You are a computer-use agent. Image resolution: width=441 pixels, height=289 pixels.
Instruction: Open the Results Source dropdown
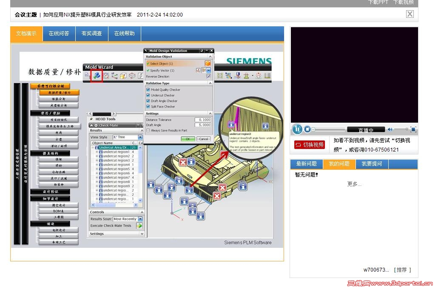[140, 219]
